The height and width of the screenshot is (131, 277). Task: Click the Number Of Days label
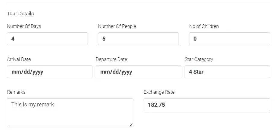(24, 26)
